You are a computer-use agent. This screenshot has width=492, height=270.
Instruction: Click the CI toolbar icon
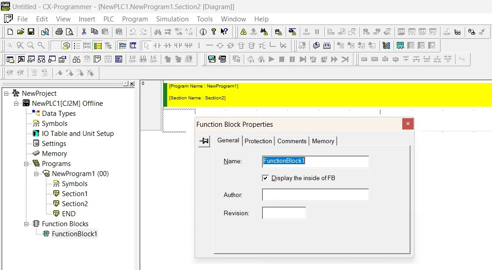click(x=133, y=46)
